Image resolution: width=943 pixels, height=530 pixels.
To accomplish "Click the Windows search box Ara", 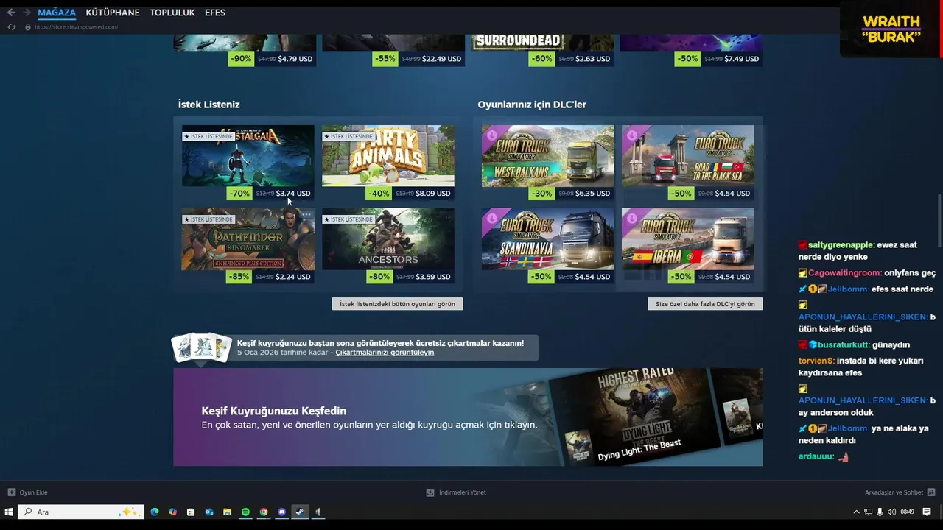I will [81, 512].
